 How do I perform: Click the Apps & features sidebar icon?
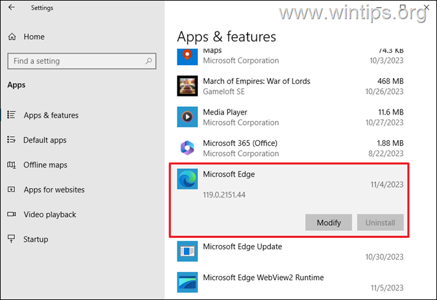point(12,115)
